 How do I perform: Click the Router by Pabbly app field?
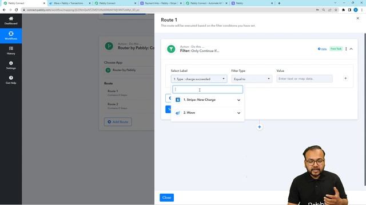click(129, 70)
